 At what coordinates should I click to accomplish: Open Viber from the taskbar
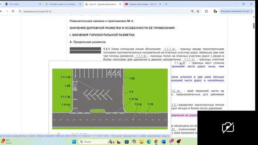pos(171,141)
